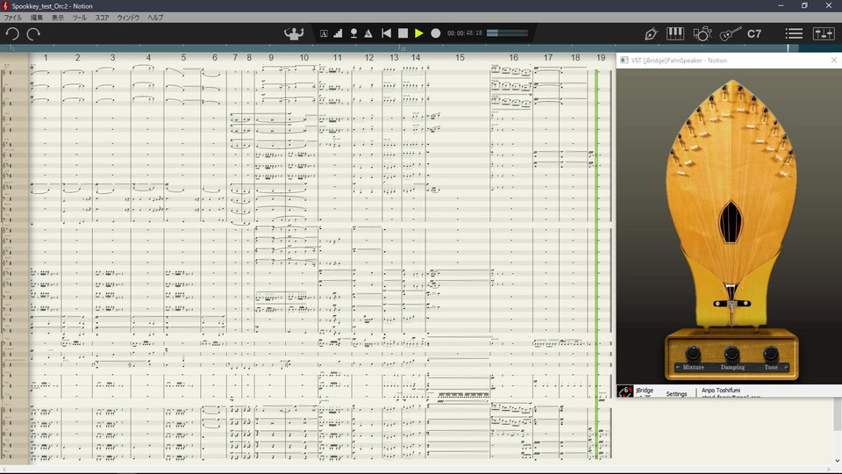Image resolution: width=842 pixels, height=474 pixels.
Task: Click the text 'A' tool icon
Action: point(324,33)
